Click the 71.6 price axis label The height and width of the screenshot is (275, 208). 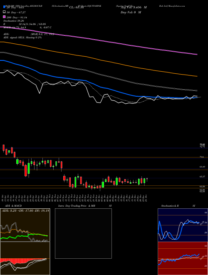tap(202, 157)
